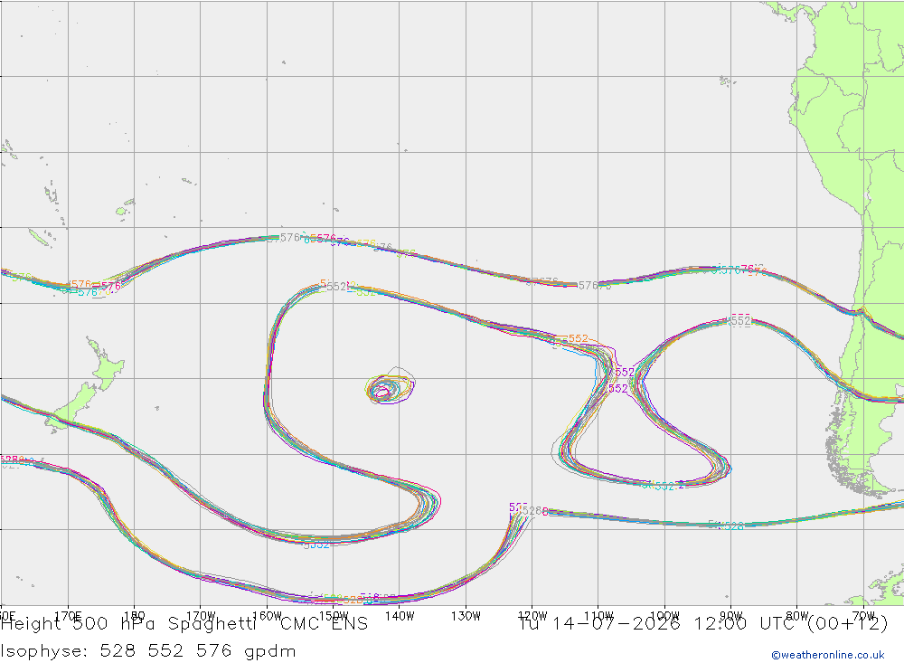
Task: Click the small closed contour near 140W
Action: (391, 386)
